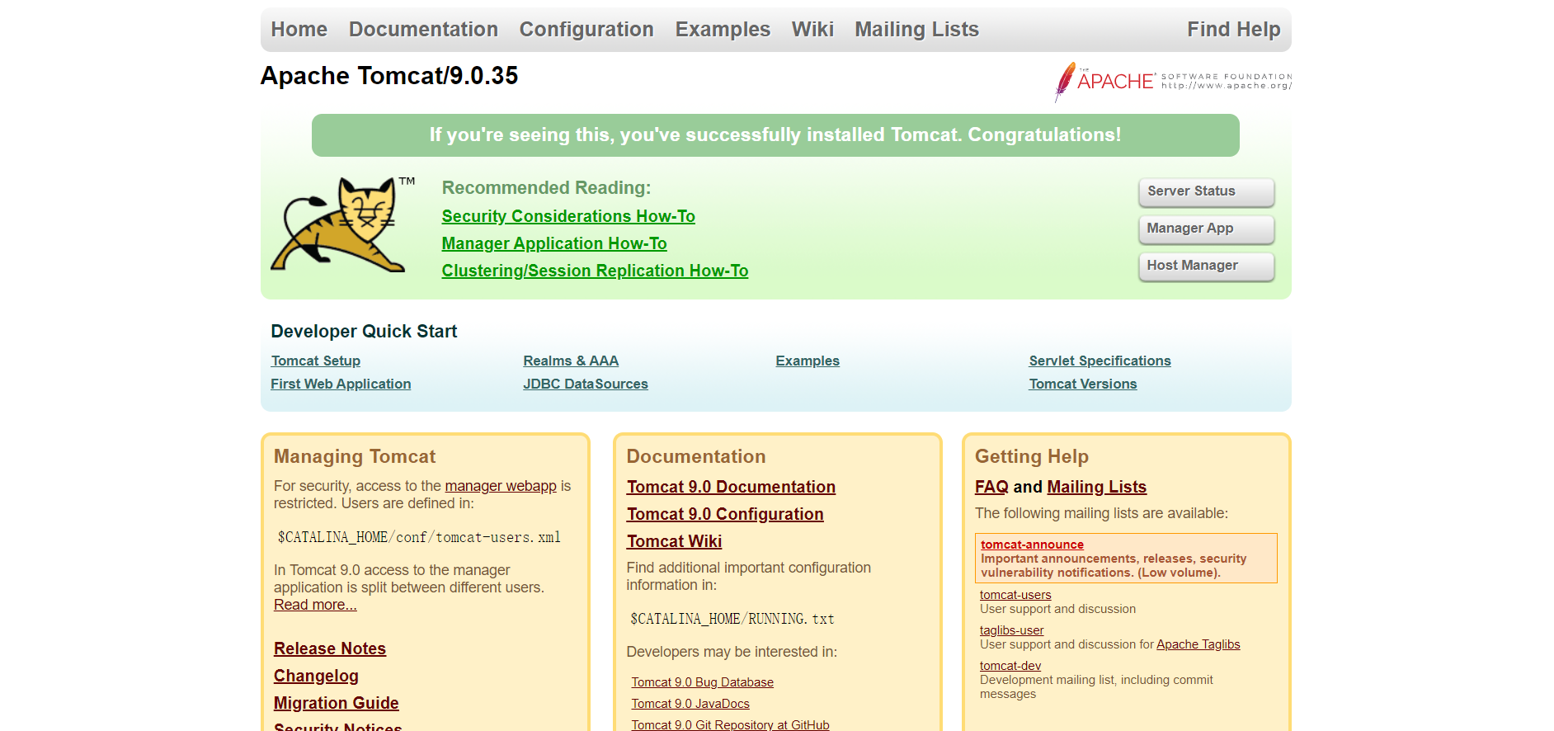Click the successful install congratulations banner
The height and width of the screenshot is (731, 1554).
775,135
